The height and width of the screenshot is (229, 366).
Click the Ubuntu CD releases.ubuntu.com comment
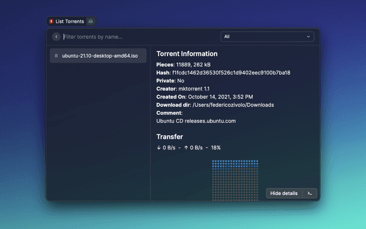(196, 121)
